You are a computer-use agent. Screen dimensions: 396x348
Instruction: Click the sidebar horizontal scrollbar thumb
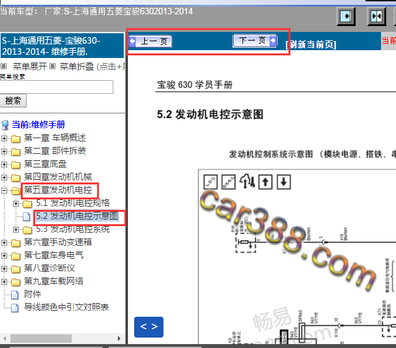coord(40,338)
